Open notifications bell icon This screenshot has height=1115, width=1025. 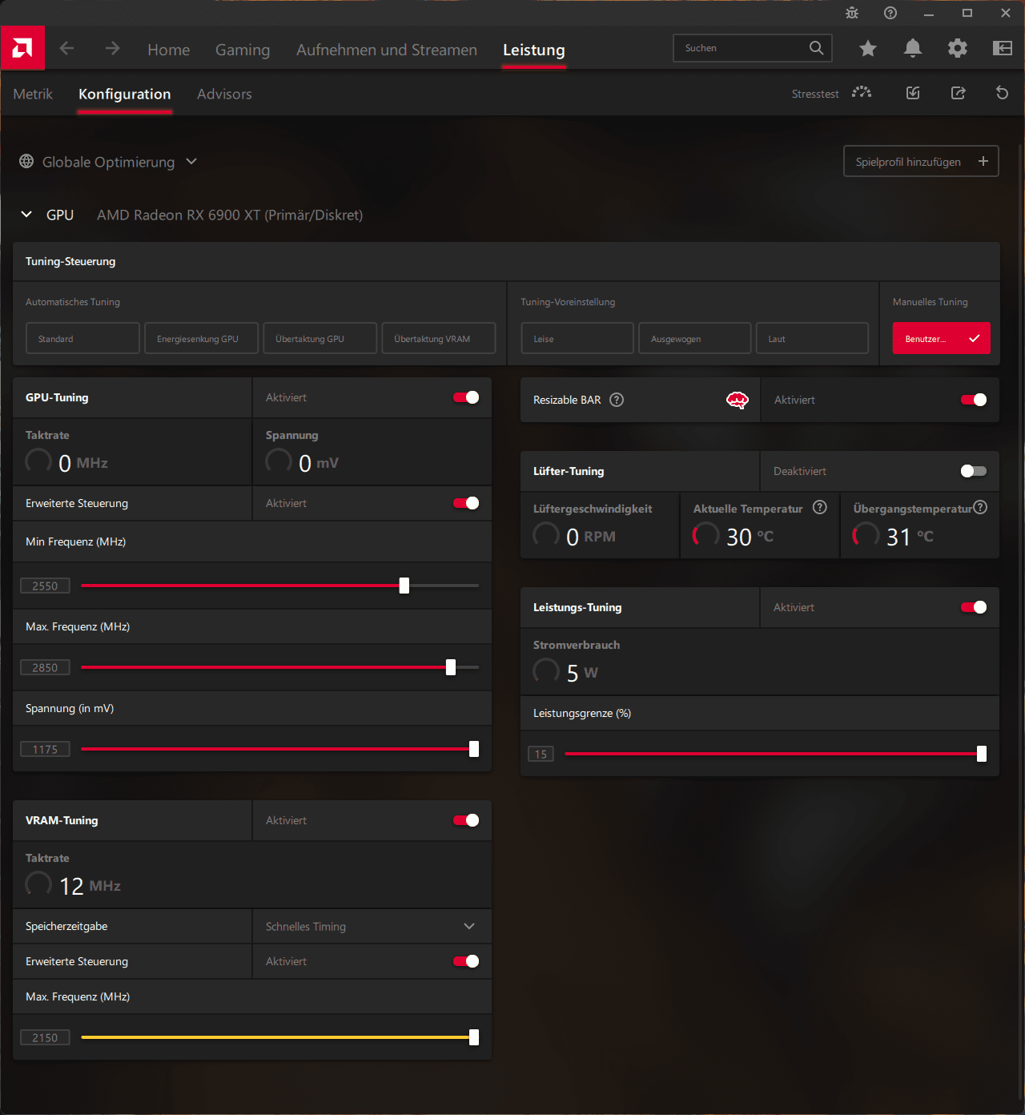click(912, 48)
